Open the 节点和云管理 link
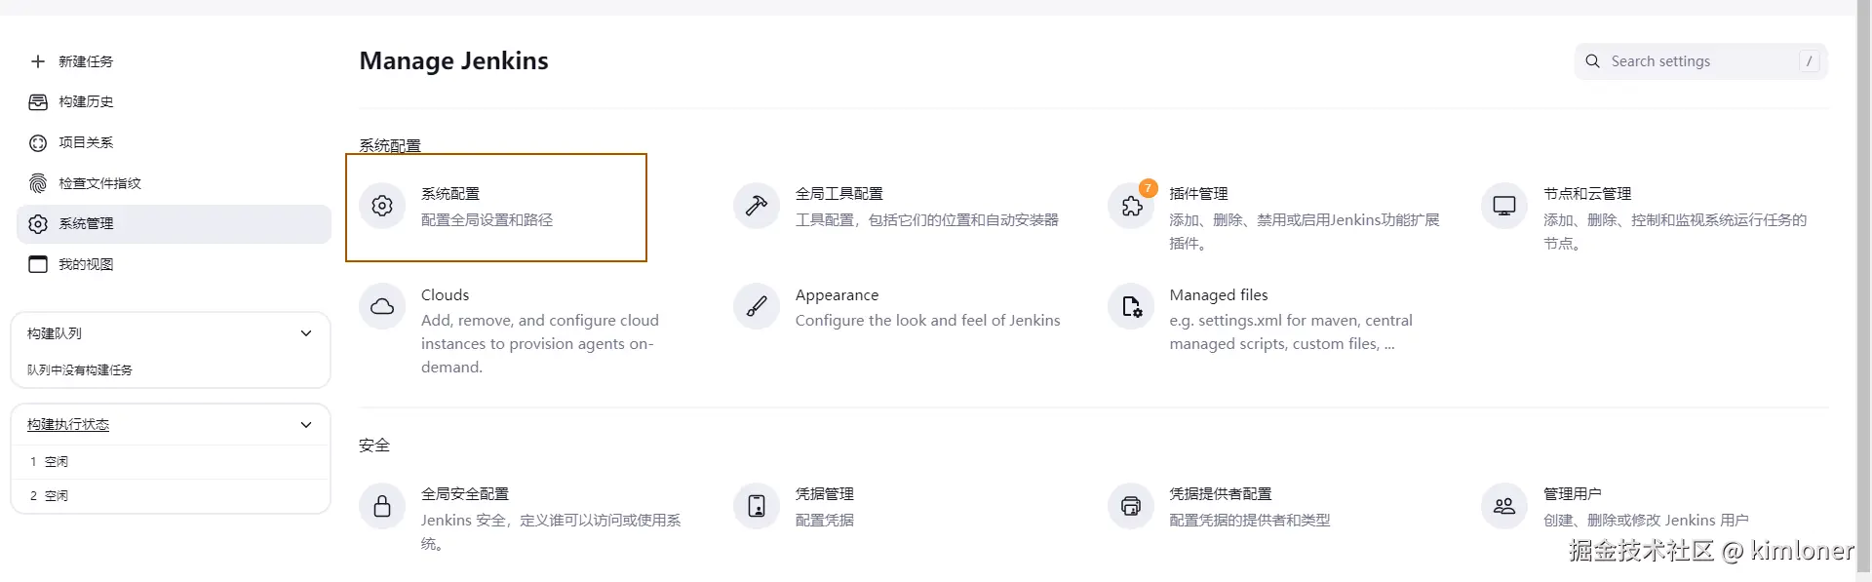The height and width of the screenshot is (582, 1872). point(1587,194)
